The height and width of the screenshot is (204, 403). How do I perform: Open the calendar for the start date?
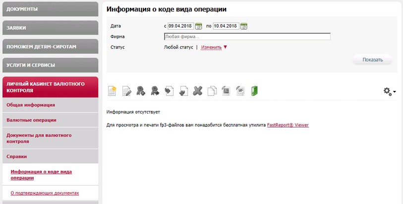tap(198, 26)
